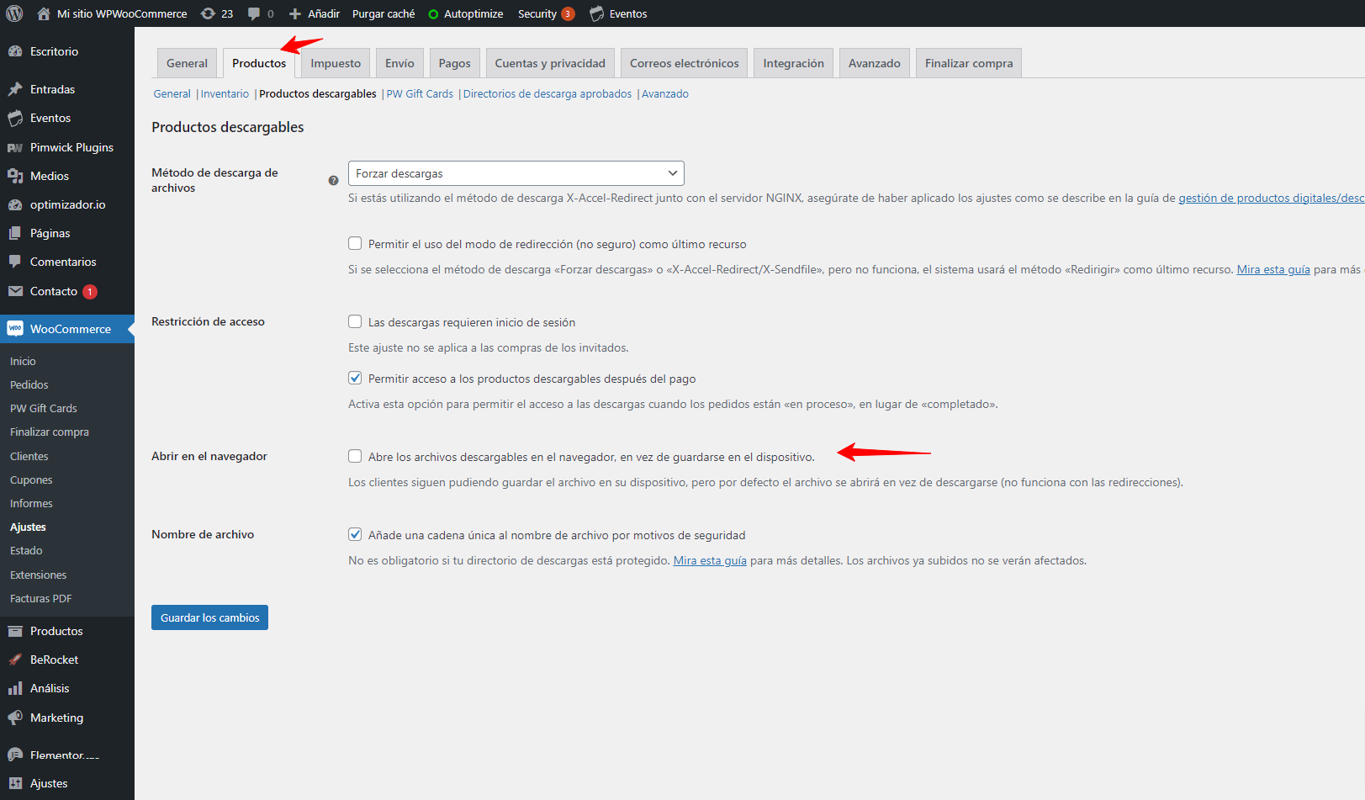The width and height of the screenshot is (1365, 800).
Task: Open Directorios de descarga aprobados link
Action: coord(548,94)
